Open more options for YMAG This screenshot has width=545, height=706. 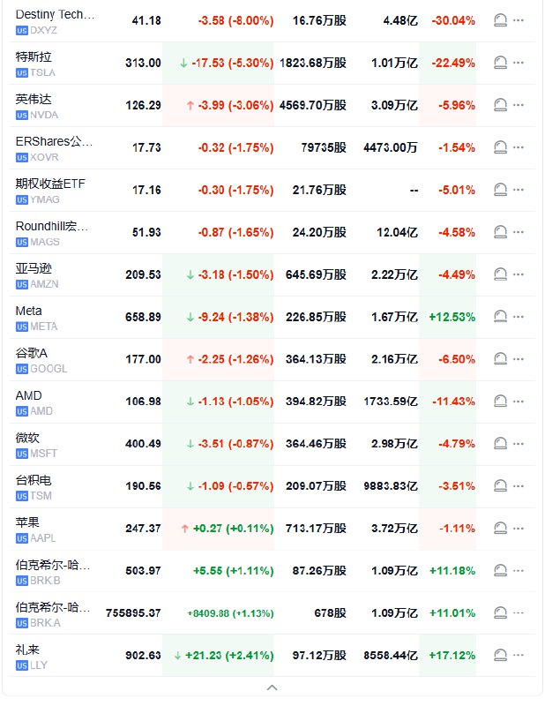tap(519, 190)
